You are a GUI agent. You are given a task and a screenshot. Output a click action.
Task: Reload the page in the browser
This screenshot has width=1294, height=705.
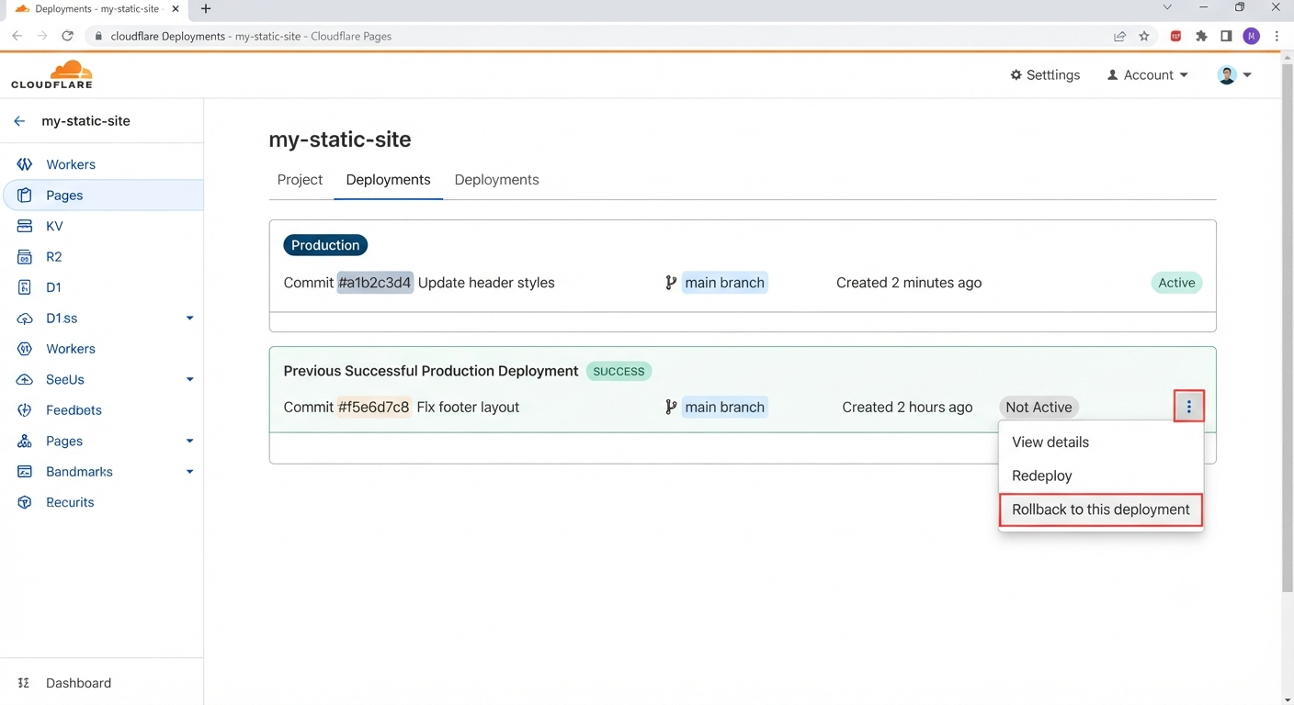67,36
